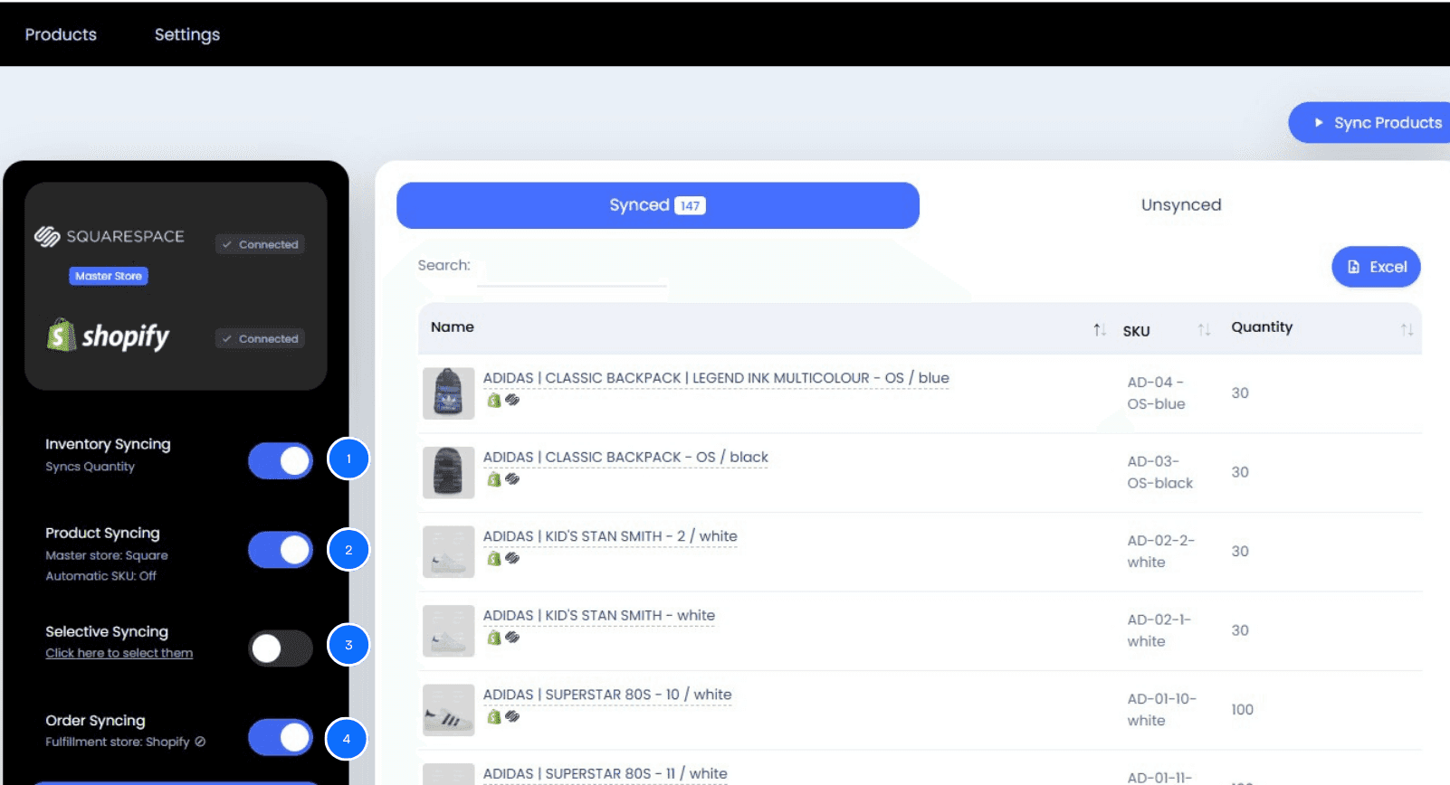
Task: Open 'Click here to select them' link
Action: pos(119,653)
